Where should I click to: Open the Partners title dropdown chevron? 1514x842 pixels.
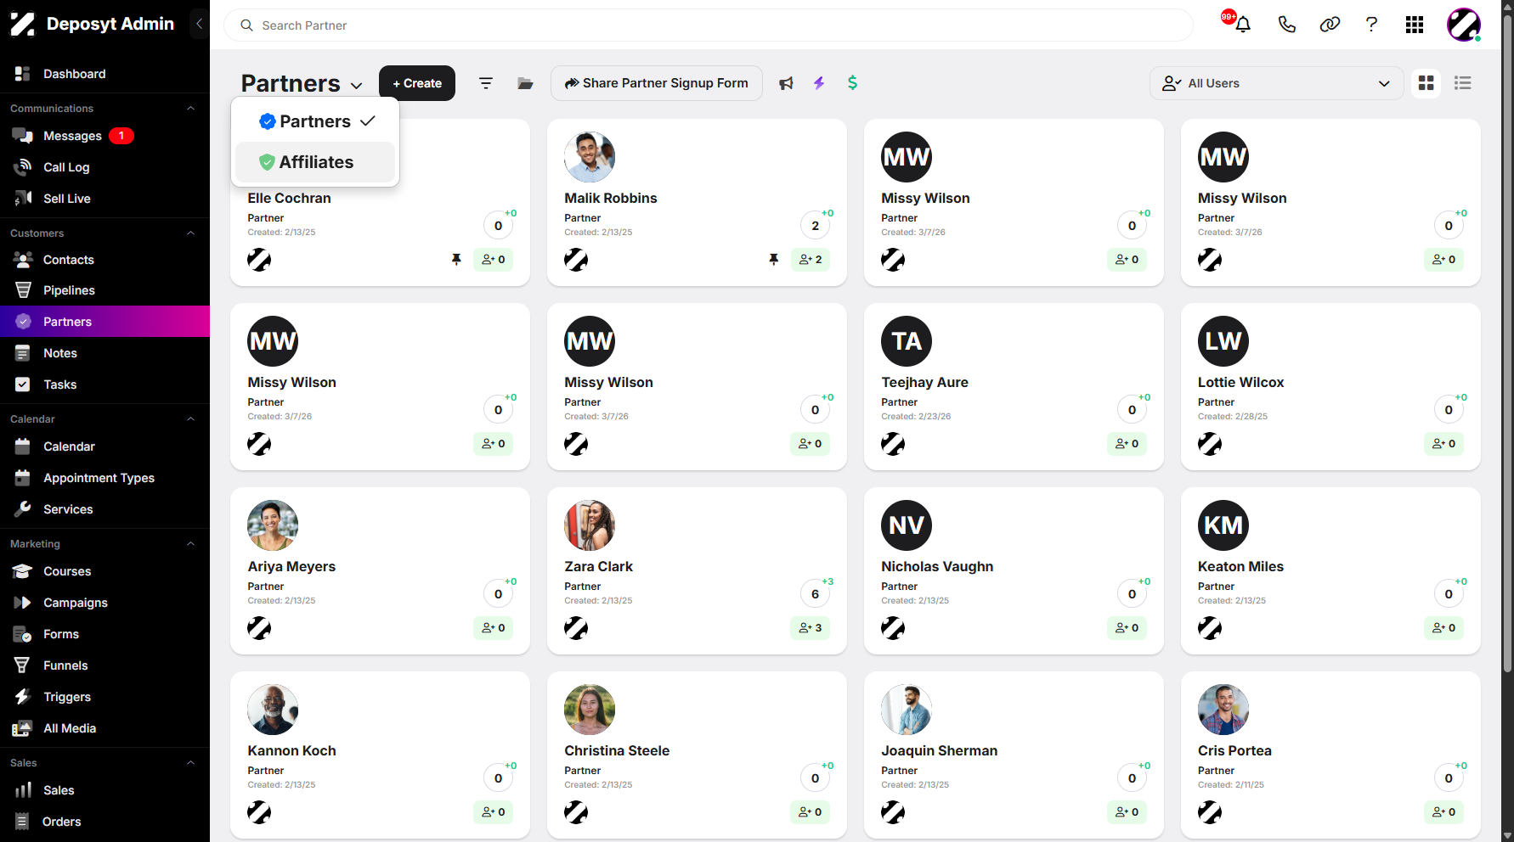point(357,86)
